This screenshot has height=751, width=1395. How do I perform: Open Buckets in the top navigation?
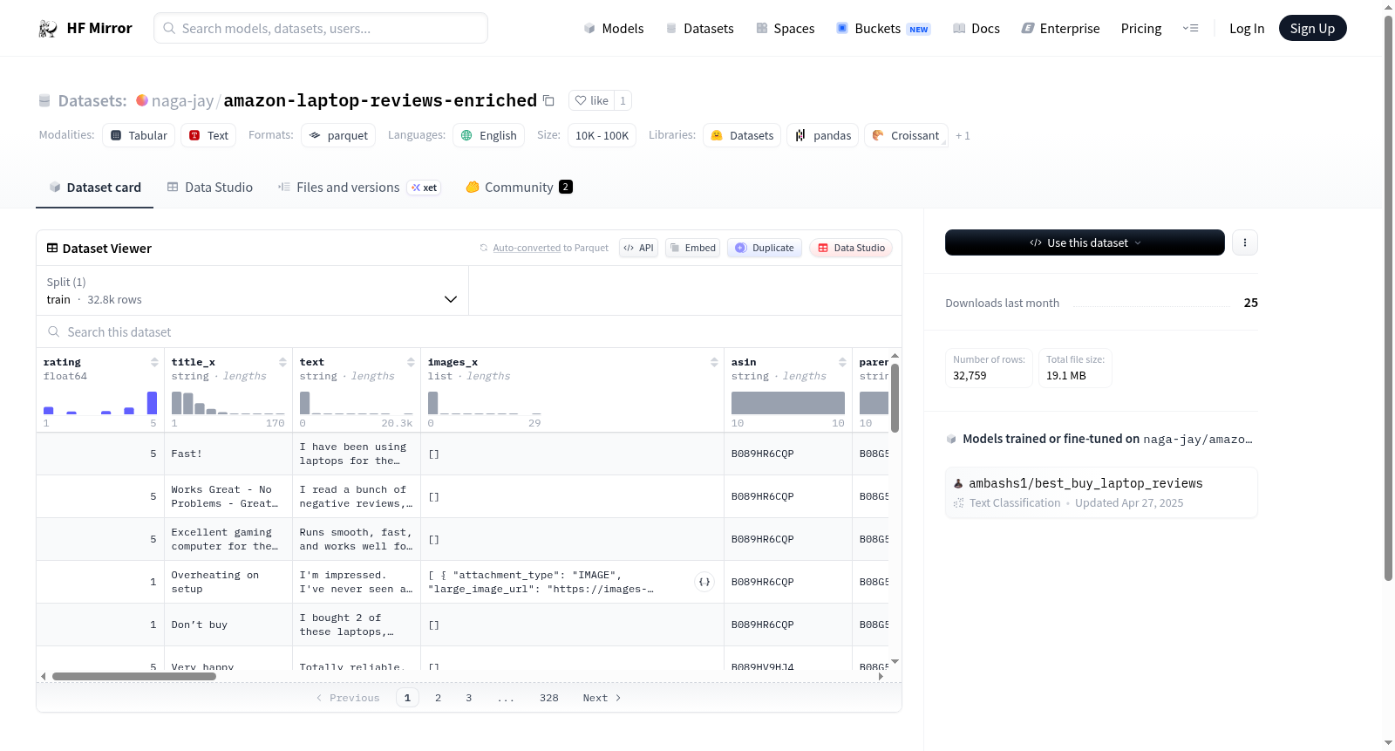(x=883, y=28)
